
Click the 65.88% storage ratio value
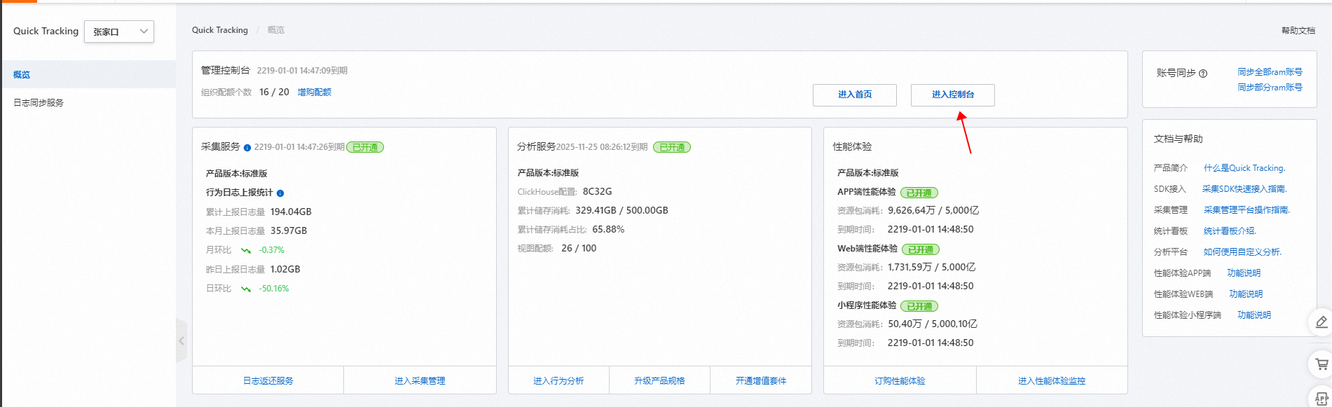click(608, 229)
